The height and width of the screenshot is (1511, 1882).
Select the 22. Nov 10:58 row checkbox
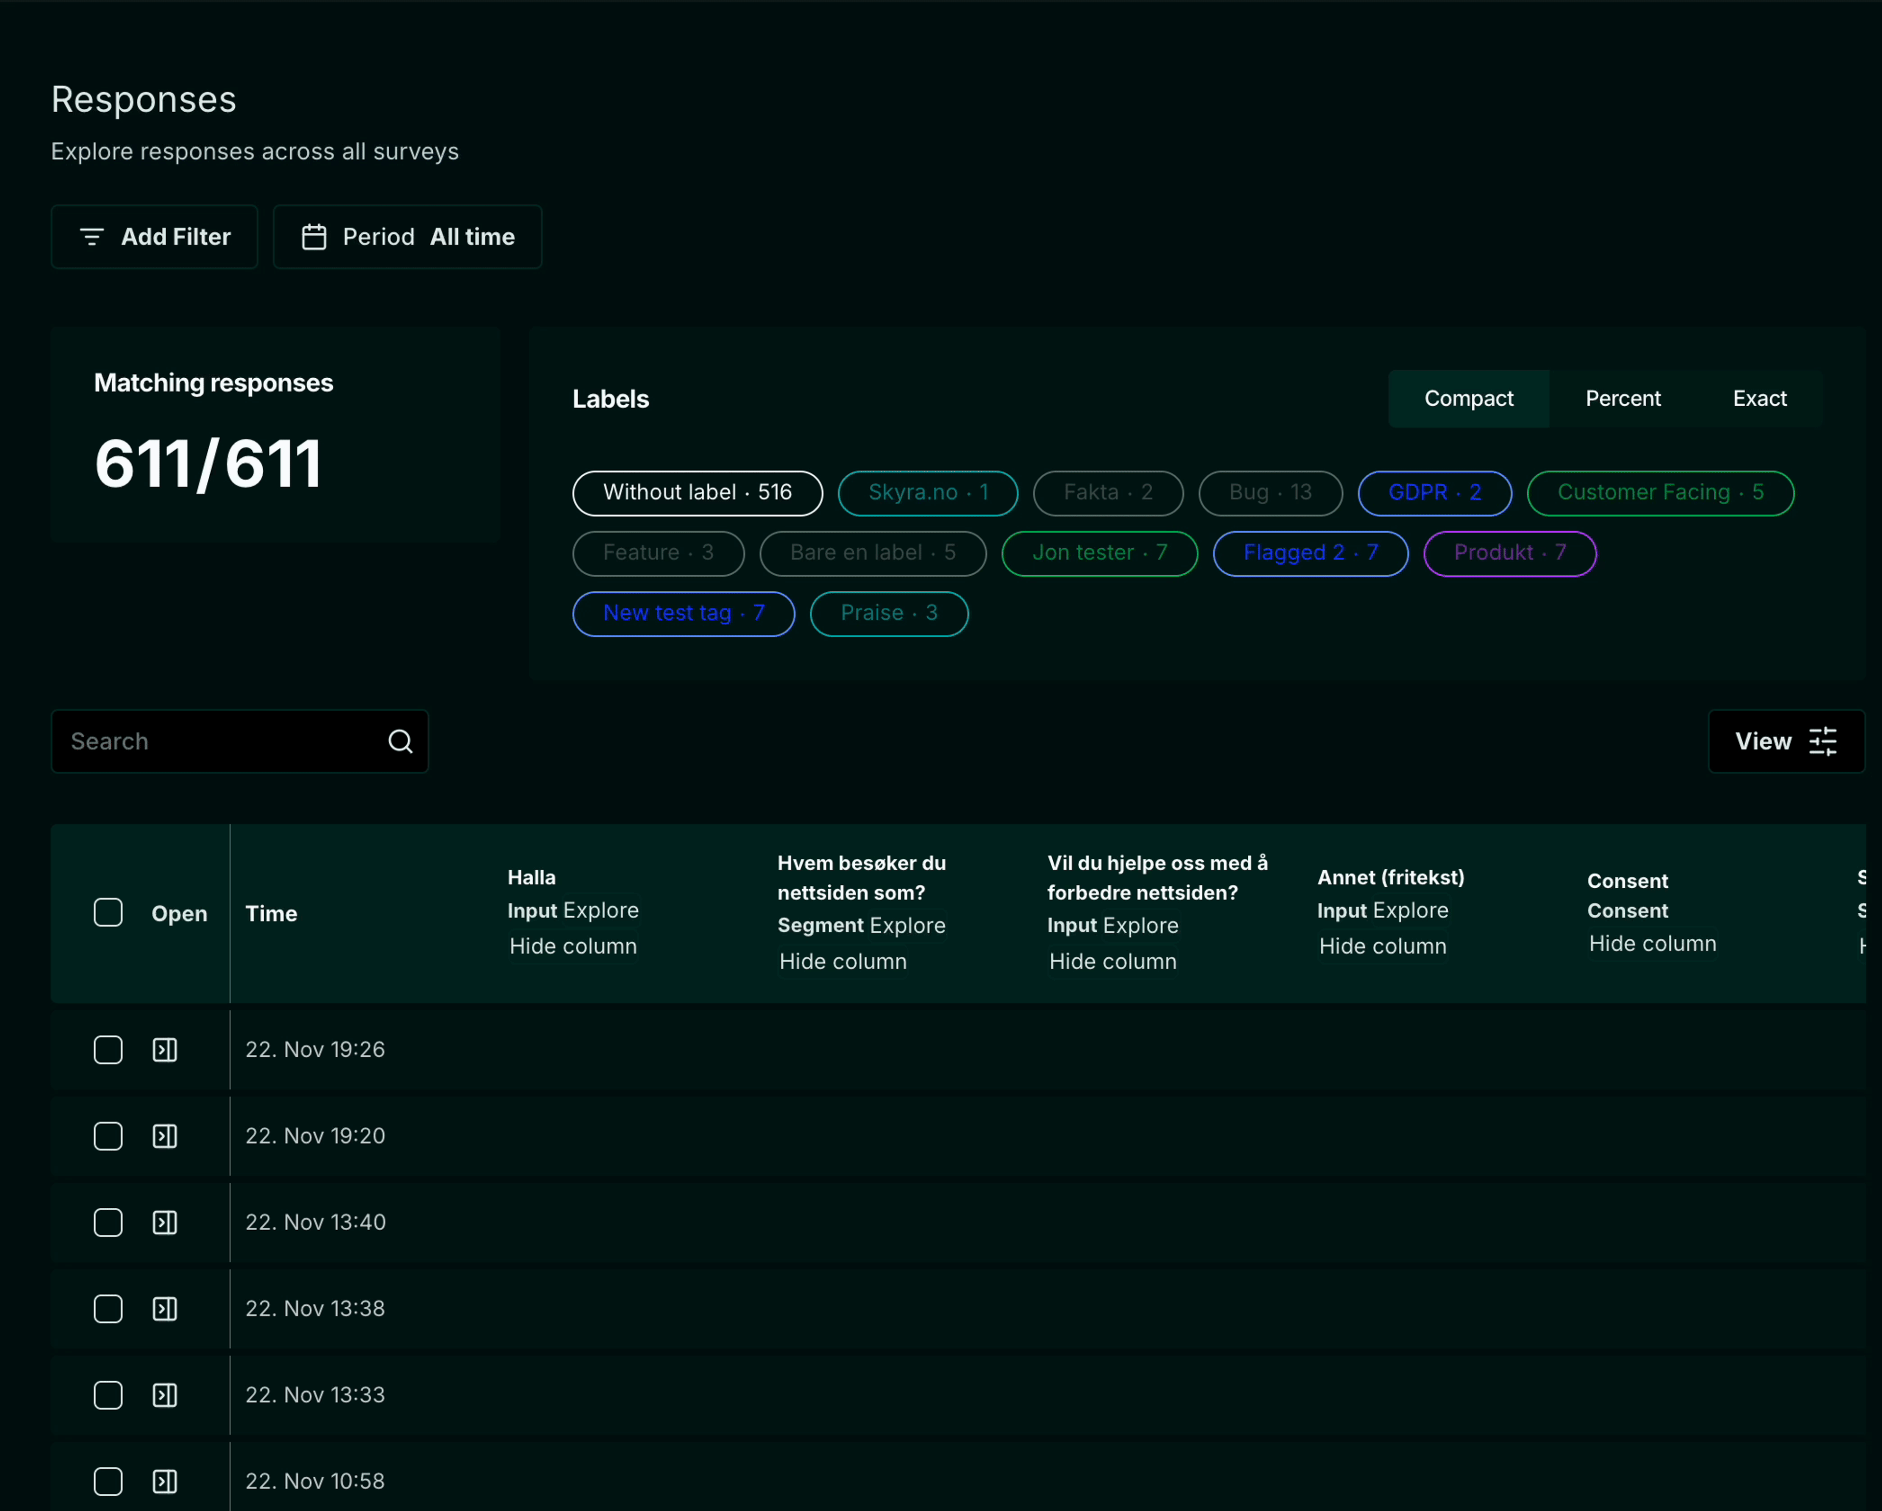click(x=108, y=1481)
